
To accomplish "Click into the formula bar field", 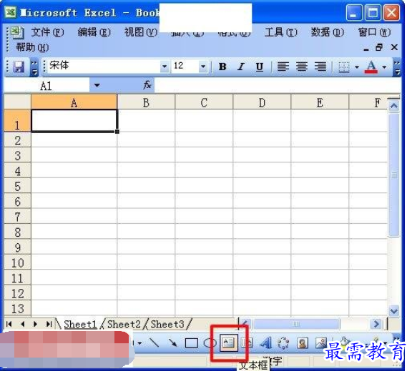I will tap(278, 85).
